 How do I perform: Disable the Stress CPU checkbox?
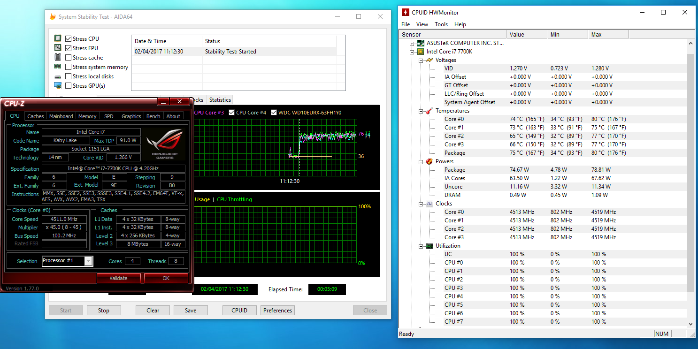click(69, 38)
